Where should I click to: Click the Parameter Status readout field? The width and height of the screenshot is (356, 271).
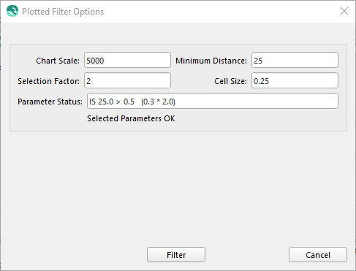pos(213,101)
